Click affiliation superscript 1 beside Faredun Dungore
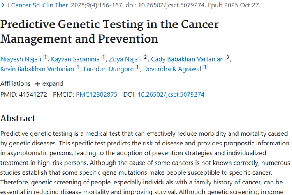The height and width of the screenshot is (195, 292). point(137,67)
